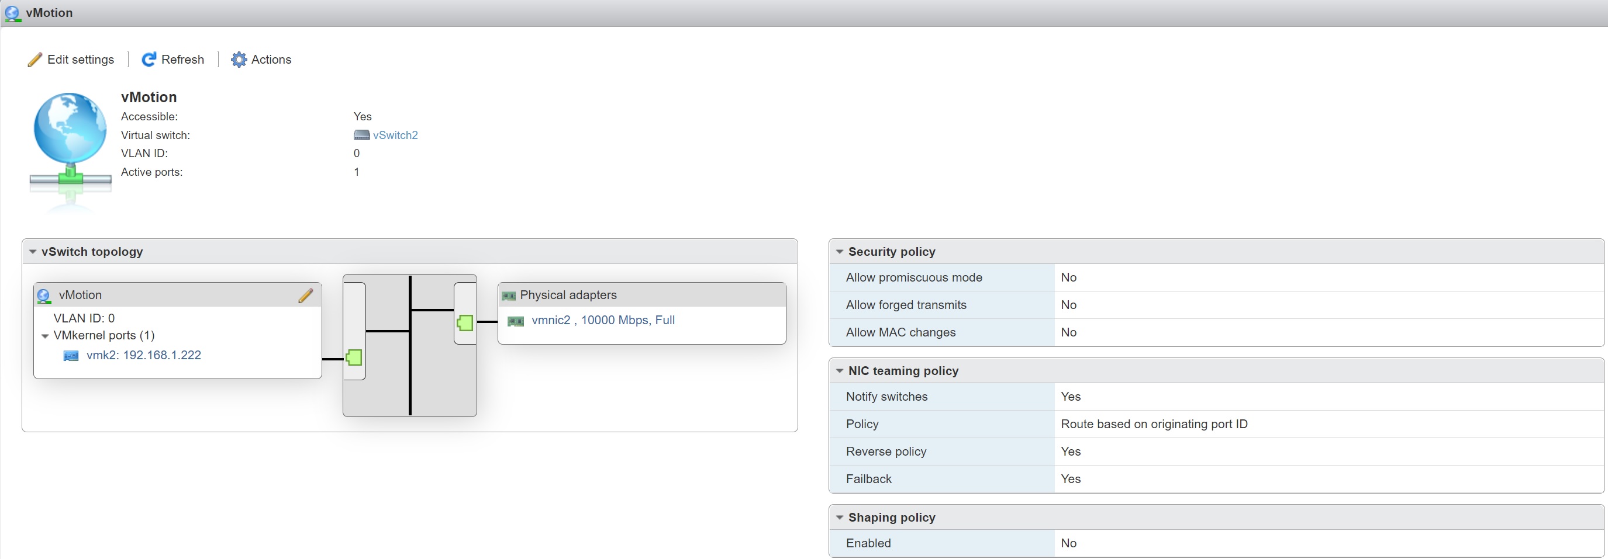
Task: Collapse the NIC teaming policy section
Action: 840,371
